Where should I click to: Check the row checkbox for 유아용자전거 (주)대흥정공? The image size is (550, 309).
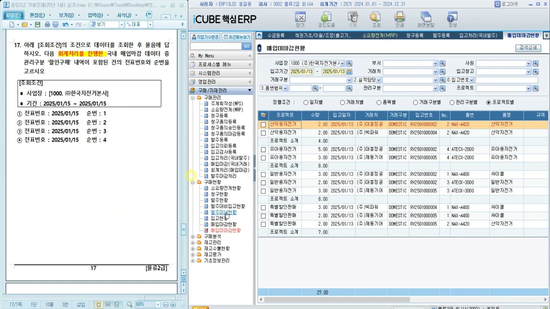point(263,149)
